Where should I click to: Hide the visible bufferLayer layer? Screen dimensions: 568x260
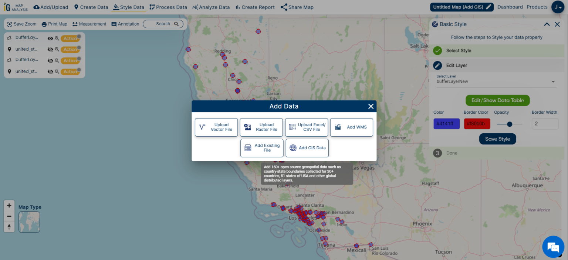point(50,38)
